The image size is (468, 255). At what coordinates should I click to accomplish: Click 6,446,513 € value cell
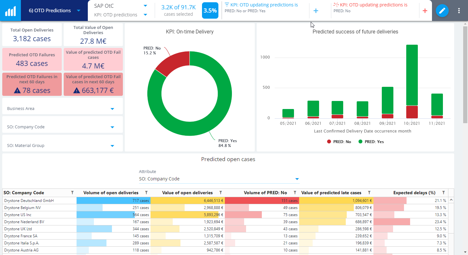[x=188, y=200]
